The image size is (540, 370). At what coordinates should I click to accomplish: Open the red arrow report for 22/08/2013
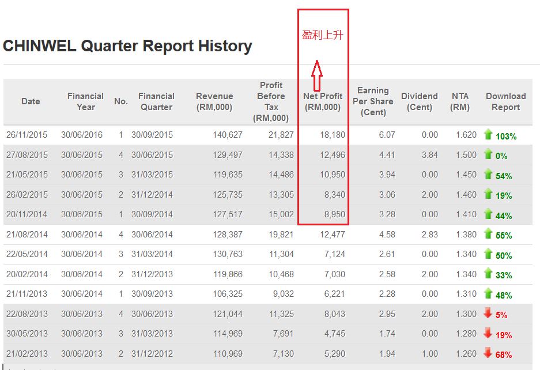coord(488,313)
